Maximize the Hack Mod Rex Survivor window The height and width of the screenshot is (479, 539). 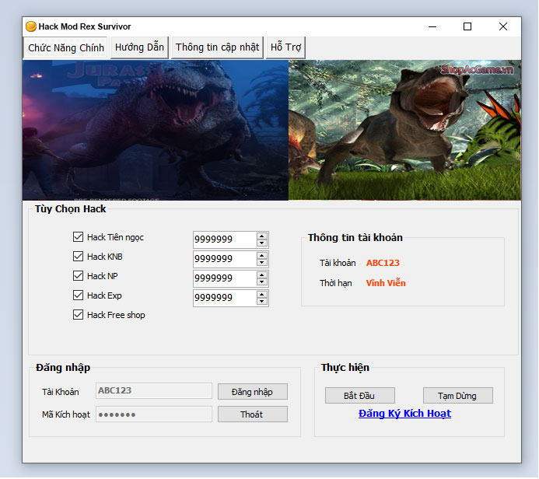(x=467, y=26)
